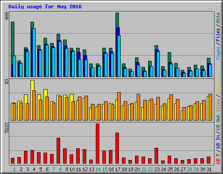The image size is (223, 174).
Task: Click the kB F legend label
Action: (218, 159)
